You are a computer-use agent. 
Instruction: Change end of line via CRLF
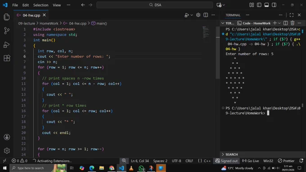point(189,161)
